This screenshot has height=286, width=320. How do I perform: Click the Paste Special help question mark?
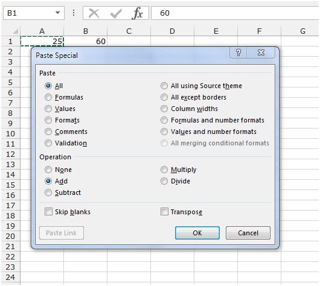pyautogui.click(x=238, y=52)
